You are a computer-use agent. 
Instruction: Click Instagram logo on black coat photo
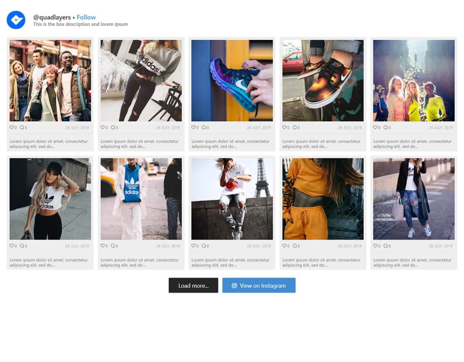pyautogui.click(x=448, y=233)
